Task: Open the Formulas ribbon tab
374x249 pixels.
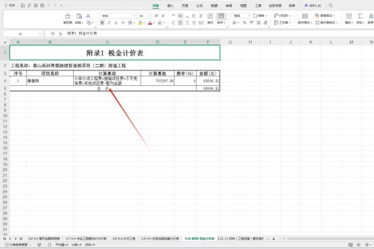Action: tap(200, 5)
